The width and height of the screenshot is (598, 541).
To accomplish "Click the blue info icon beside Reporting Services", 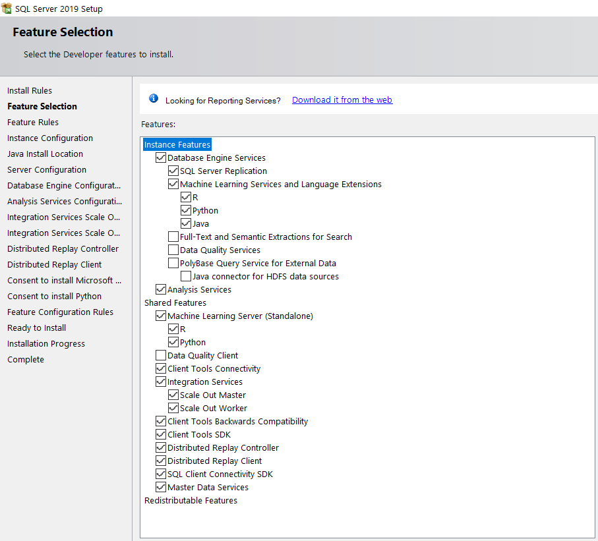I will tap(154, 99).
